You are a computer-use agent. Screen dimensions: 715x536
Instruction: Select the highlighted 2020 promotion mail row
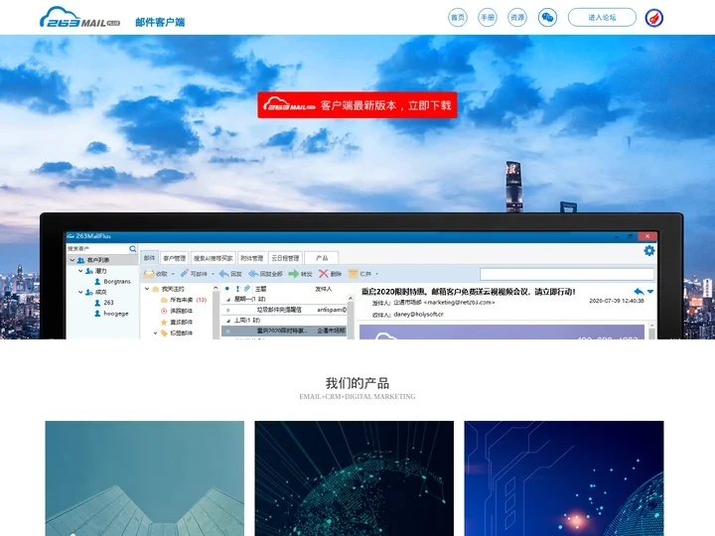(284, 331)
